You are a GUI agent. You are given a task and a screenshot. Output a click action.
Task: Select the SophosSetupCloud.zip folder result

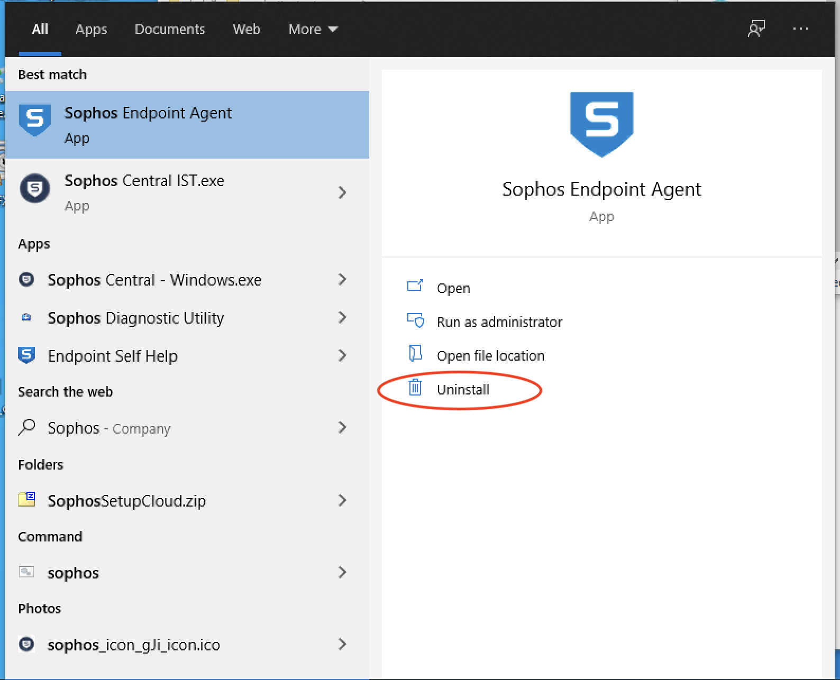click(187, 500)
